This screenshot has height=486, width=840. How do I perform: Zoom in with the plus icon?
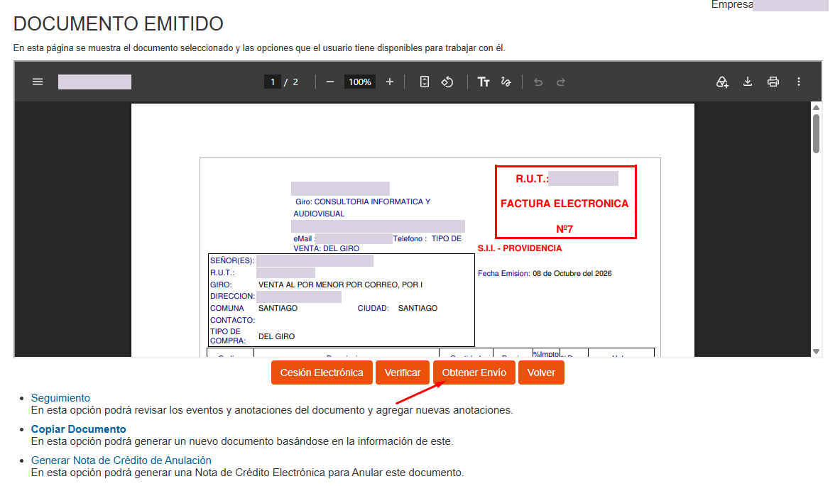click(390, 82)
